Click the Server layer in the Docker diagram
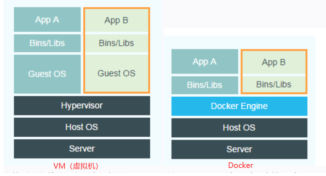This screenshot has height=176, width=326. coord(239,149)
